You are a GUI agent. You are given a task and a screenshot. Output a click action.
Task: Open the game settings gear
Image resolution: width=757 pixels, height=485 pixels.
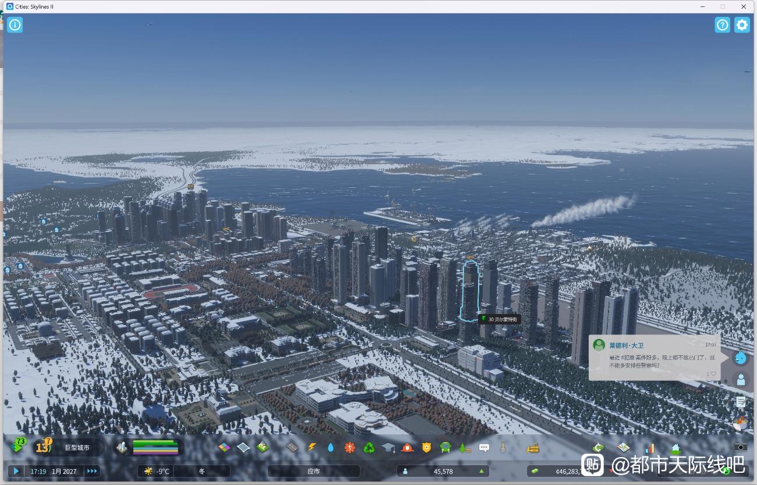click(x=742, y=25)
